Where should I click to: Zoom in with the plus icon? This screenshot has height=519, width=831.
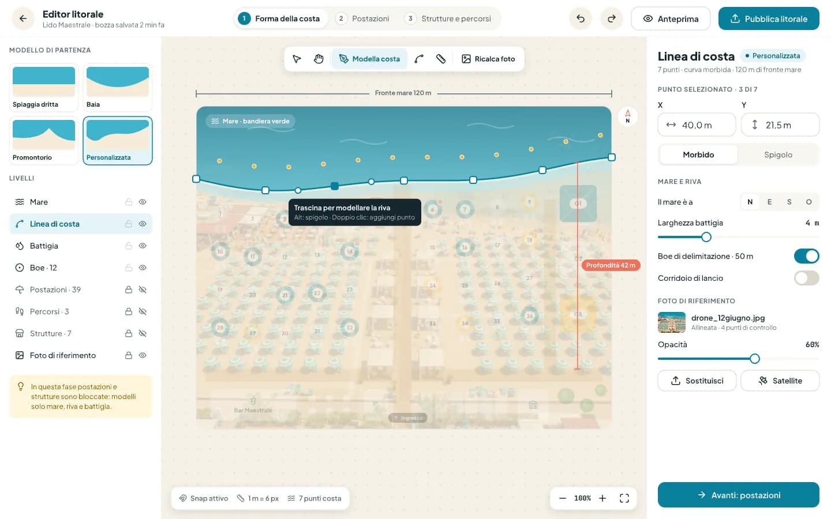[x=602, y=498]
